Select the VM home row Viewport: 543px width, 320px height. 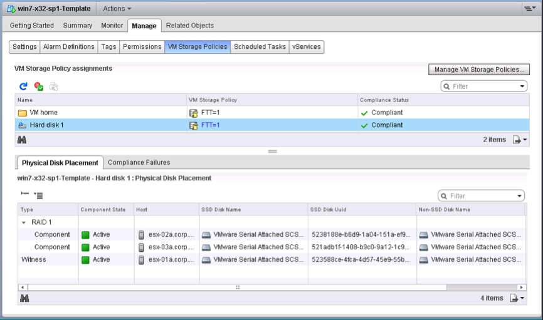coord(272,113)
